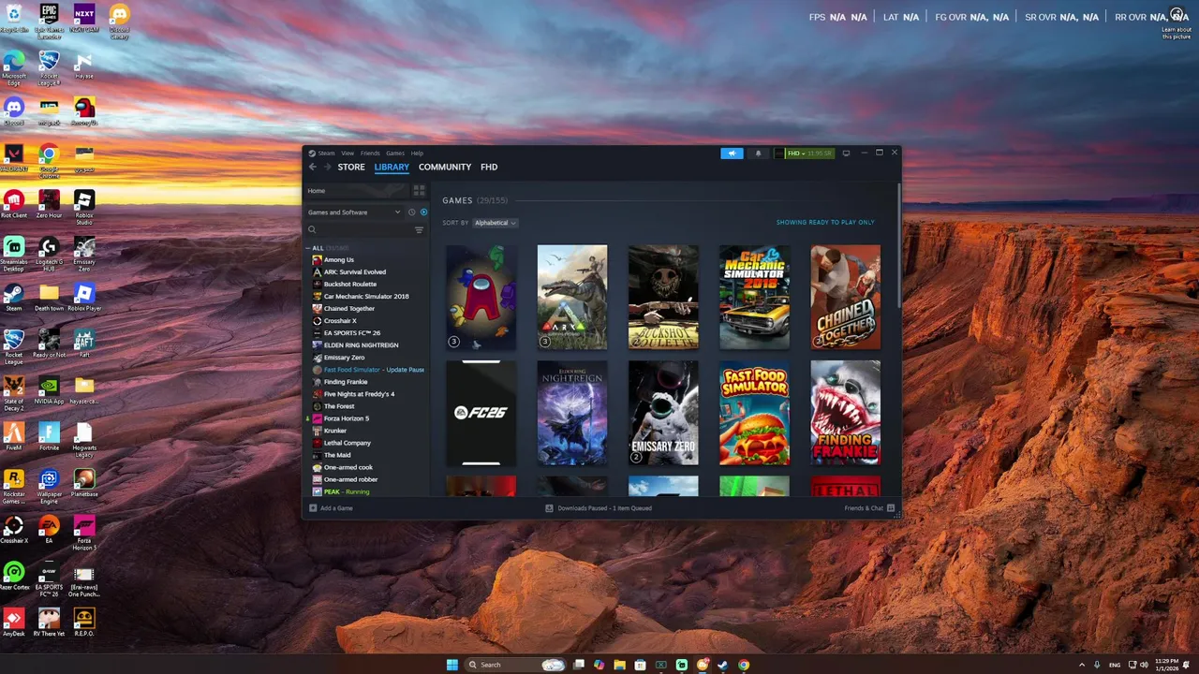
Task: Open Fast Food Simulator cover thumbnail
Action: coord(754,413)
